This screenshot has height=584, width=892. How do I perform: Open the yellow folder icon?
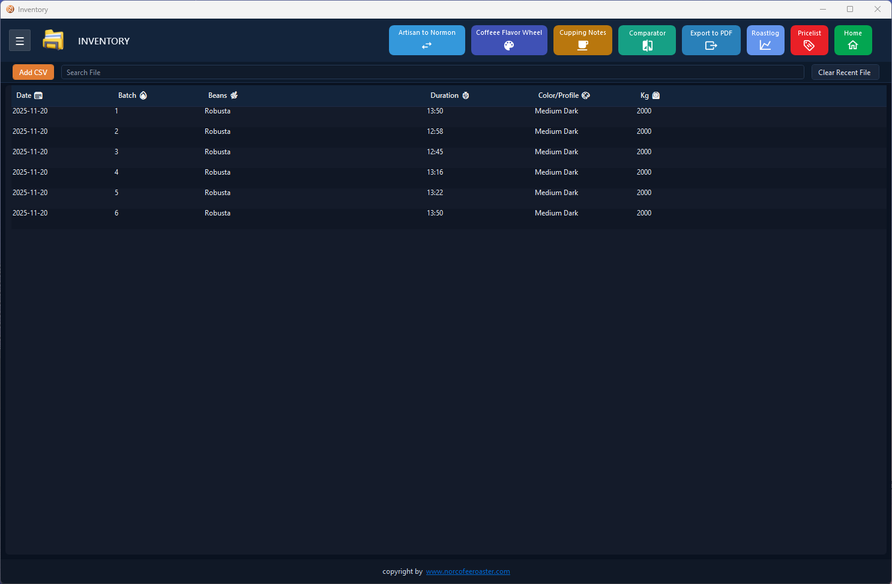53,40
